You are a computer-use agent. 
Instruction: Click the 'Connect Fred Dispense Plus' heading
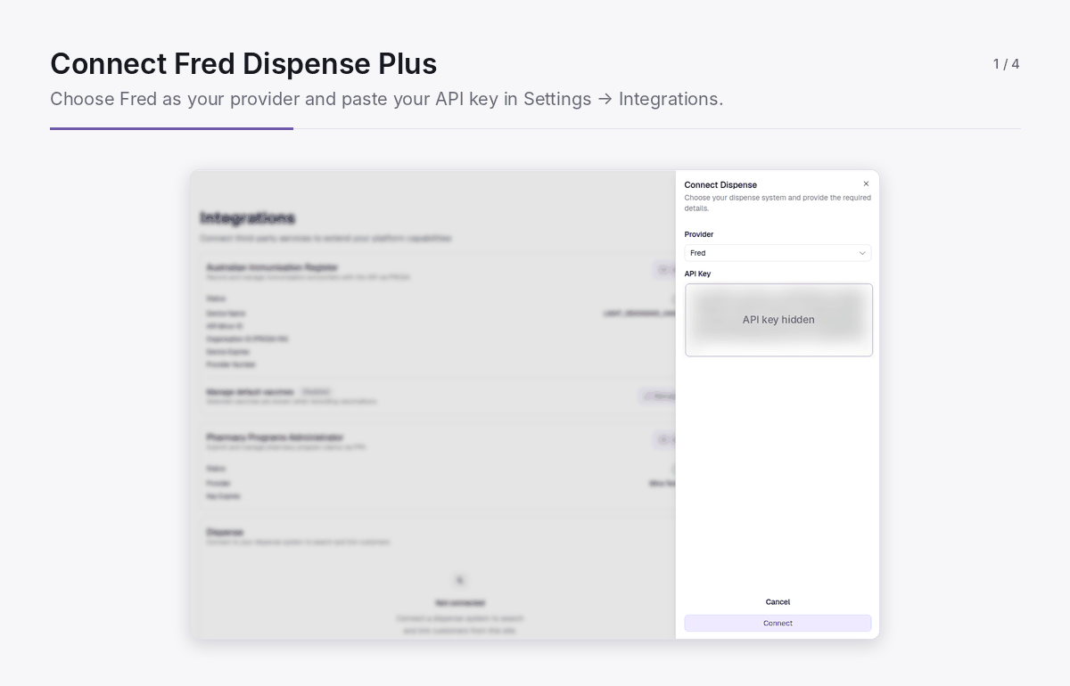click(x=243, y=64)
